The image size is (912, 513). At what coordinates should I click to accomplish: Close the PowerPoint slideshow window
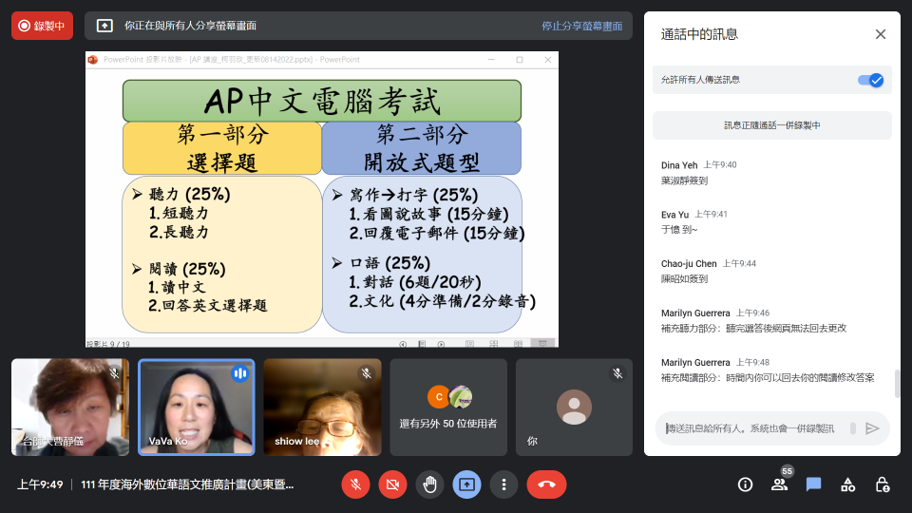point(547,59)
